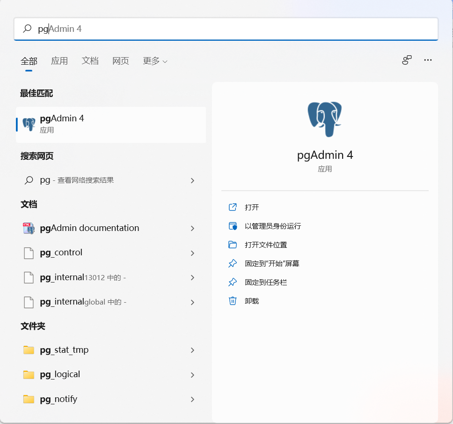Screen dimensions: 453x424
Task: Switch to the 全部 tab
Action: [29, 61]
